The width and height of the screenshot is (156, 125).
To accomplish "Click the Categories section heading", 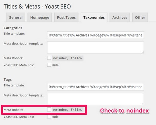I will tap(13, 28).
